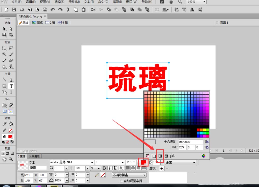Open the 不消除锯齿 anti-alias dropdown
This screenshot has width=259, height=187.
[x=129, y=175]
